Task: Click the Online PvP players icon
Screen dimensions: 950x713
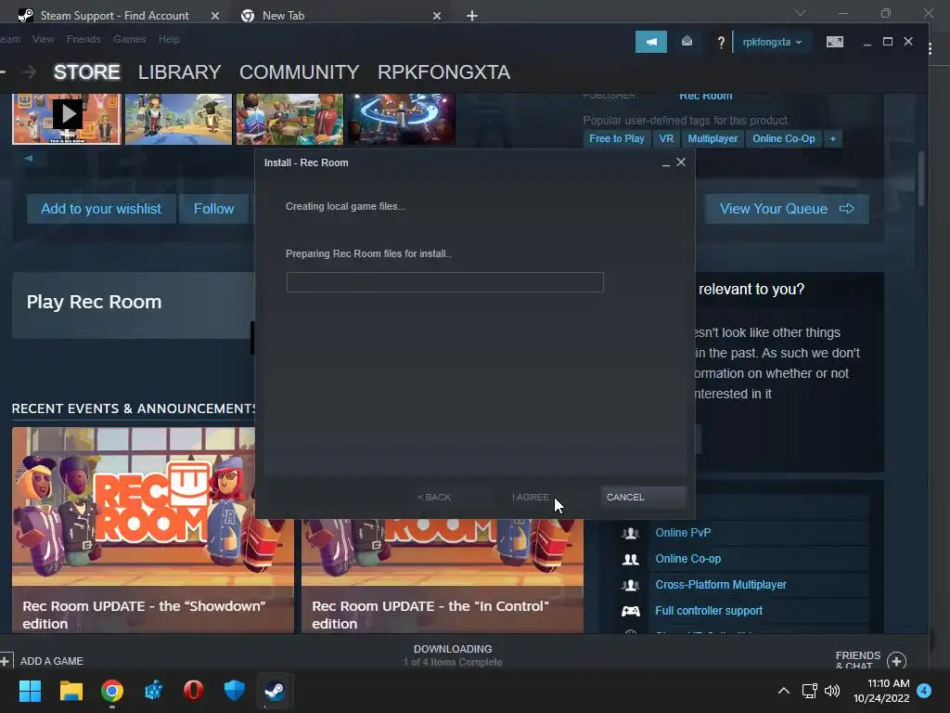Action: pyautogui.click(x=631, y=533)
